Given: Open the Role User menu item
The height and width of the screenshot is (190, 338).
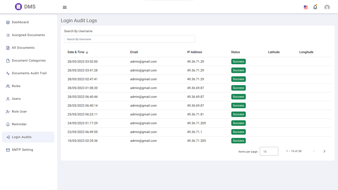Looking at the screenshot, I should pos(19,112).
